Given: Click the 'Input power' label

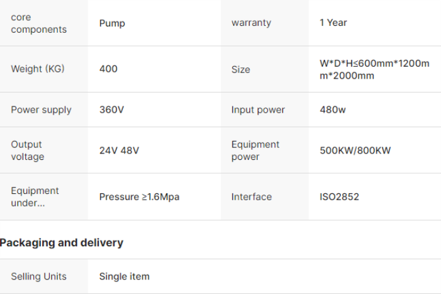Looking at the screenshot, I should (x=258, y=110).
